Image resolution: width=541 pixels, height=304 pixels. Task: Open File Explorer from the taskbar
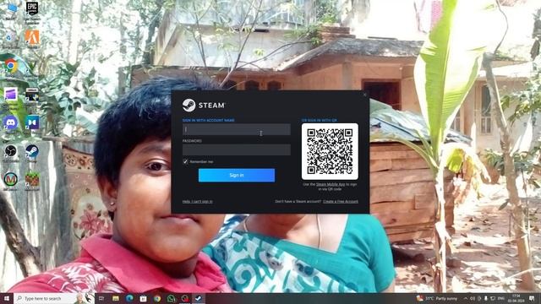coord(116,298)
